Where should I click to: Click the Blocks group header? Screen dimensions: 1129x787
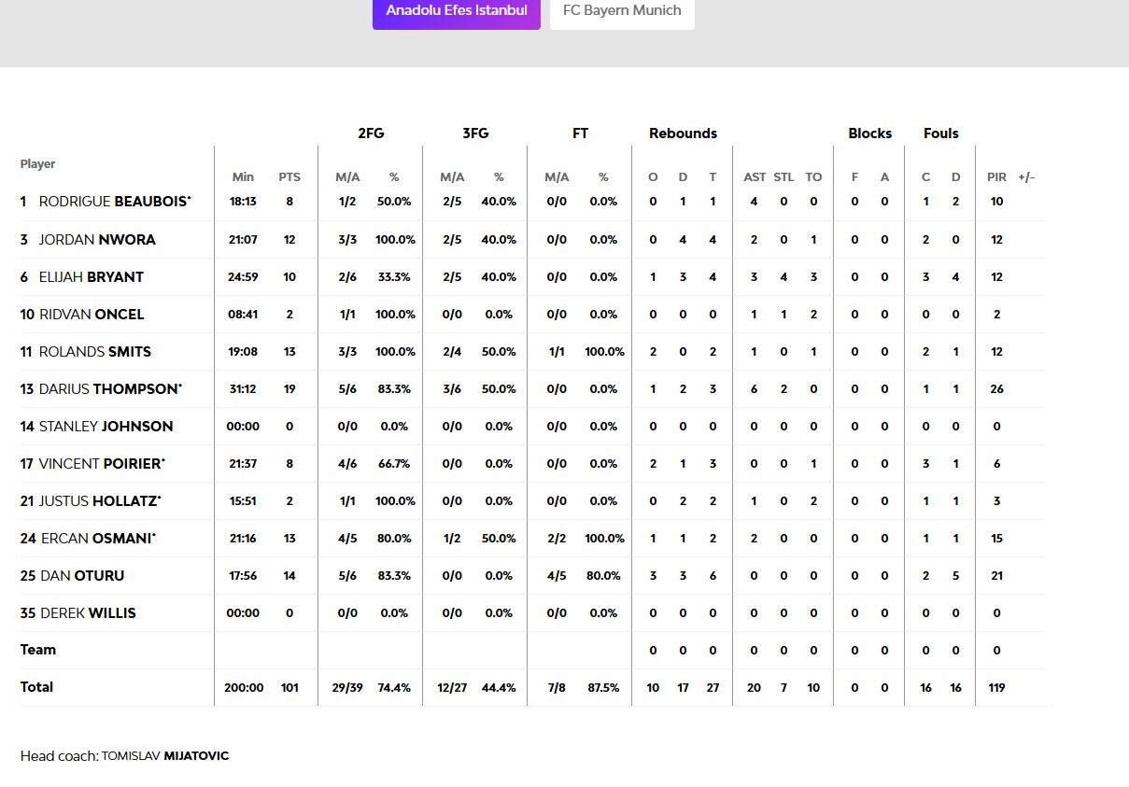(869, 133)
